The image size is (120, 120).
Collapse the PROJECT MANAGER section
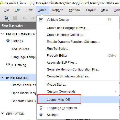tap(3, 34)
